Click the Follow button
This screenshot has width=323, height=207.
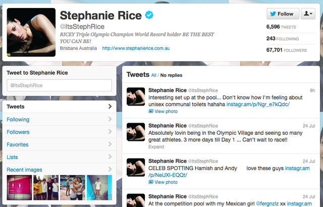click(283, 14)
